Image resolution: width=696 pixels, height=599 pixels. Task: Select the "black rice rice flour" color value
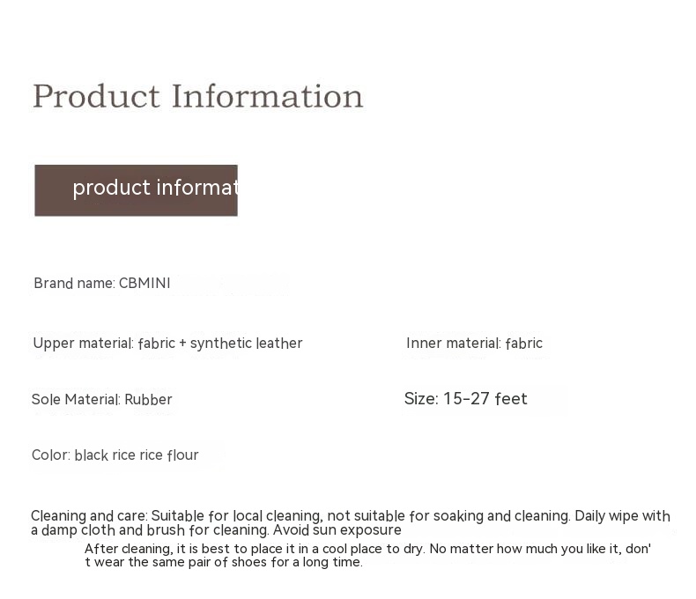pyautogui.click(x=137, y=455)
